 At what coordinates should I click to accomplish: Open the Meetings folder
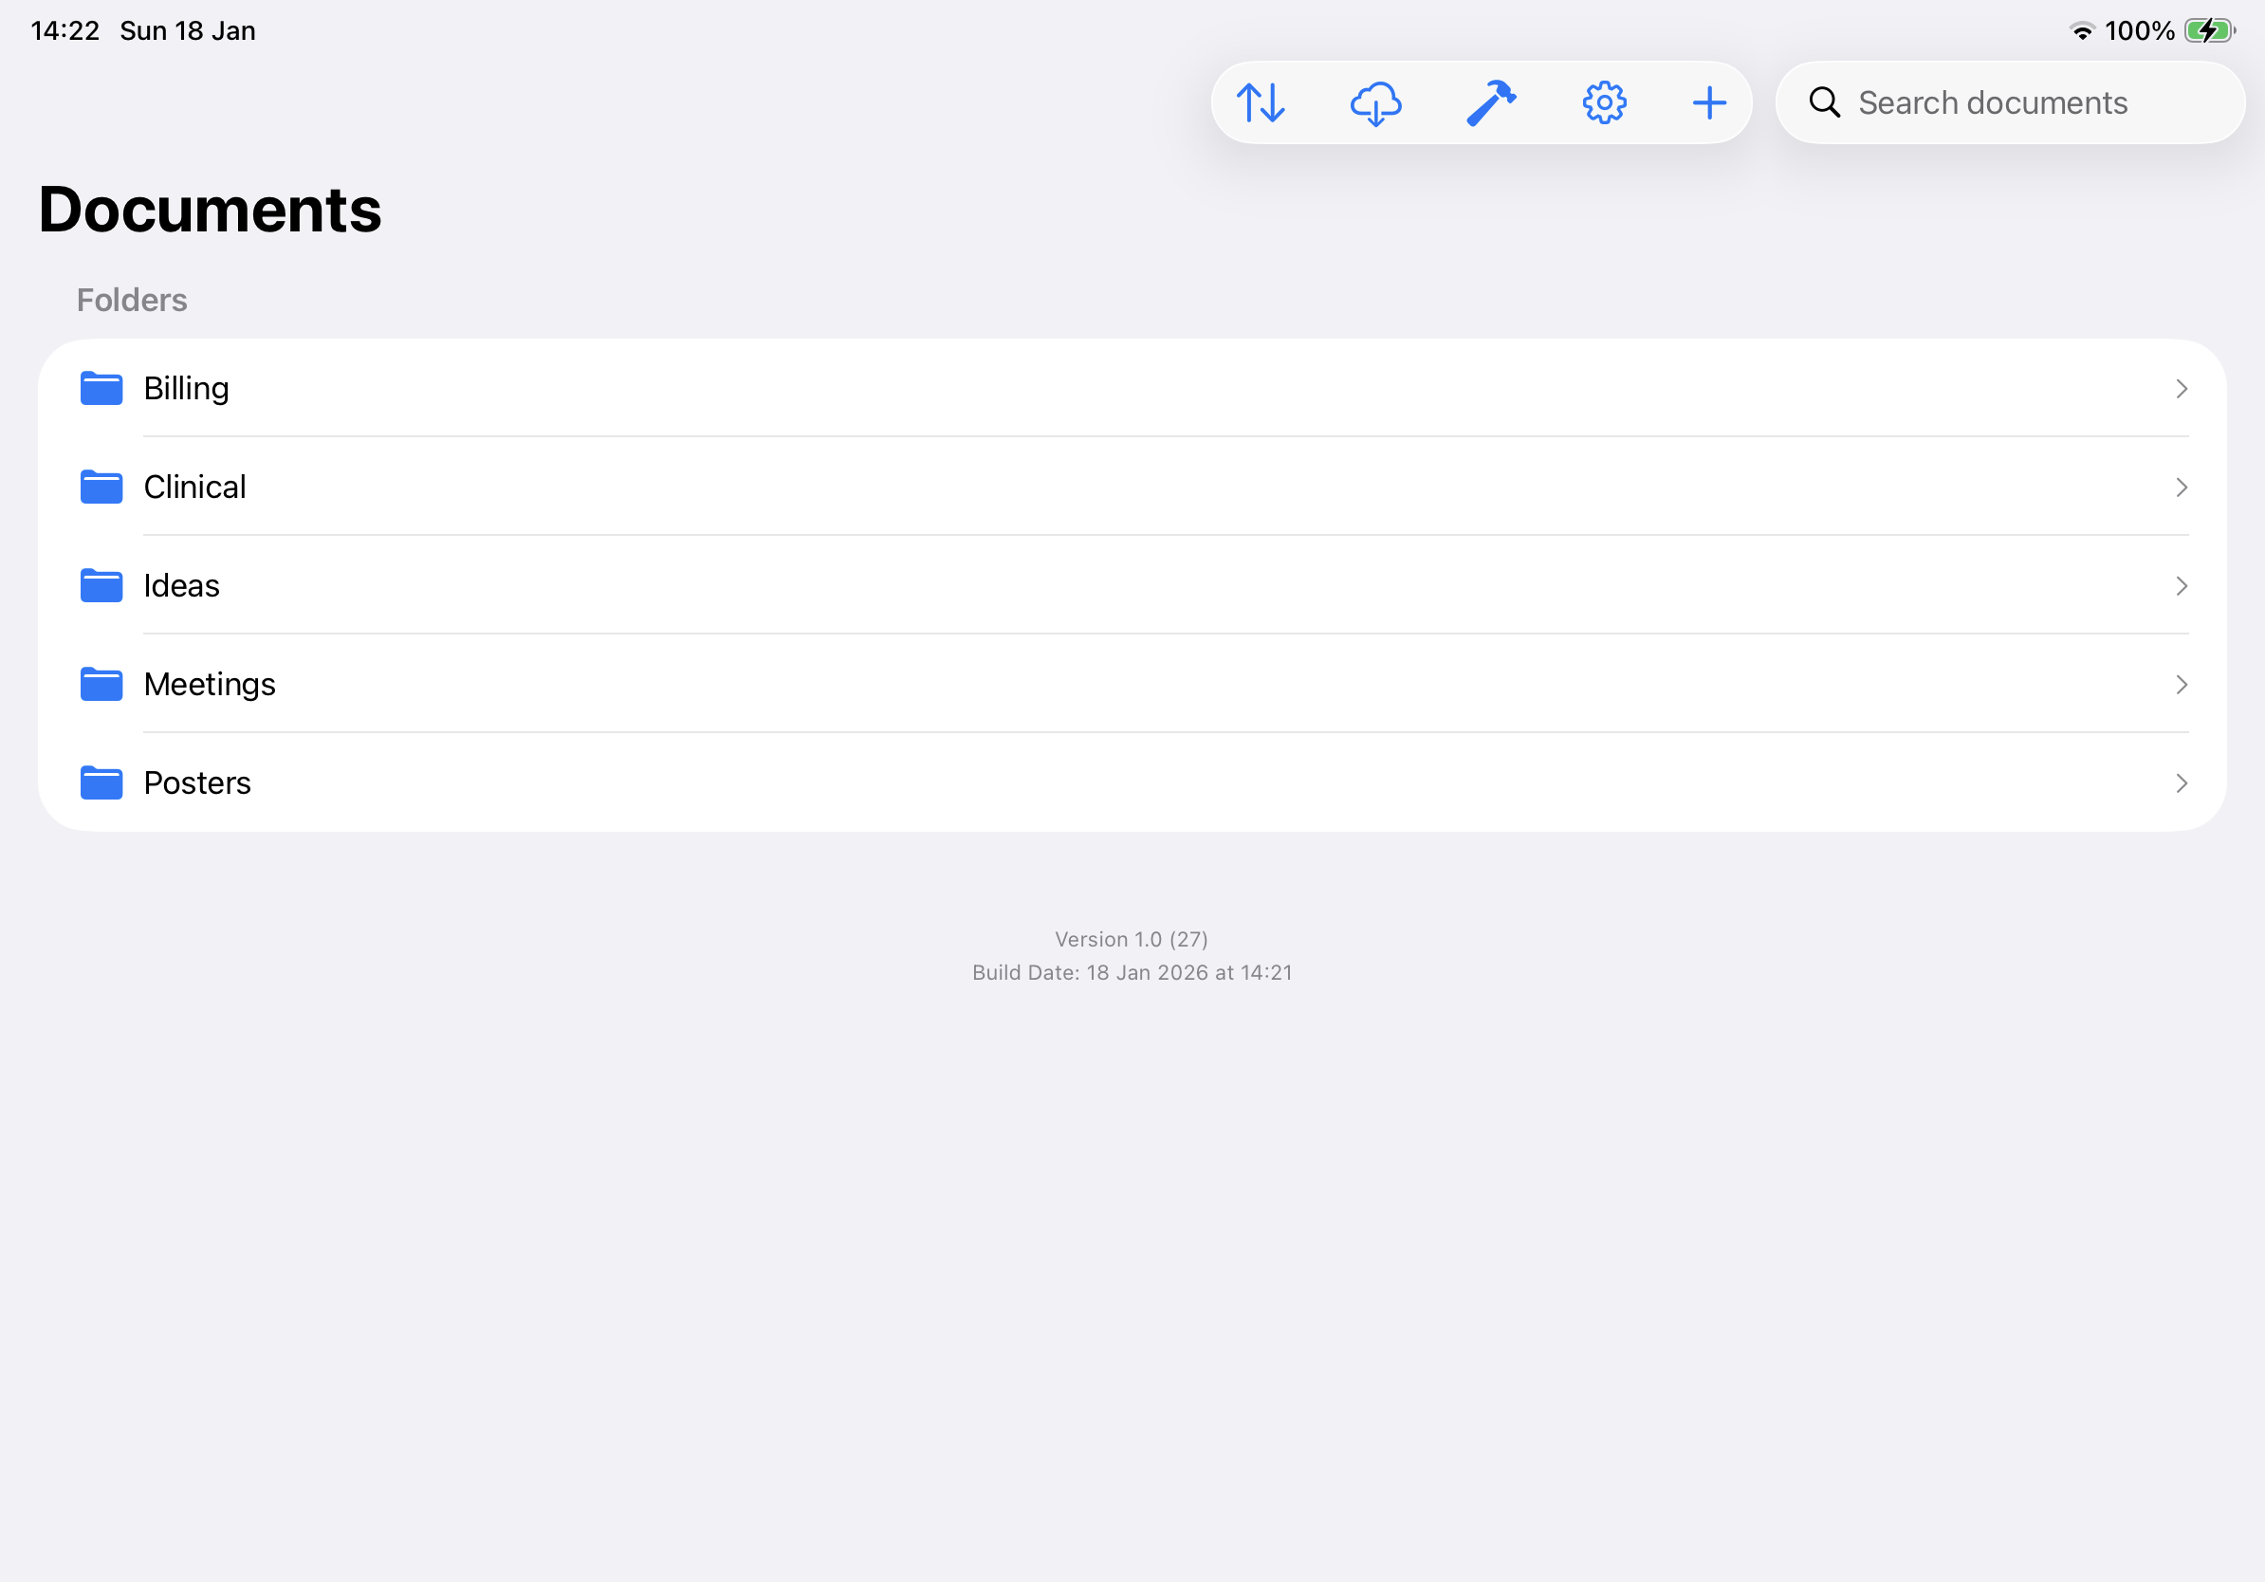(211, 684)
